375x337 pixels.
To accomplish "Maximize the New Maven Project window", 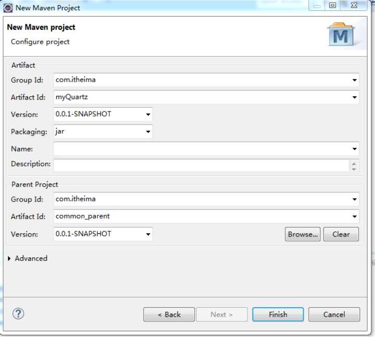I will 332,5.
